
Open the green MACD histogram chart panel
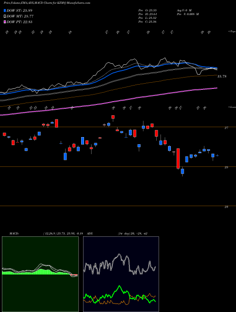[x=40, y=274]
